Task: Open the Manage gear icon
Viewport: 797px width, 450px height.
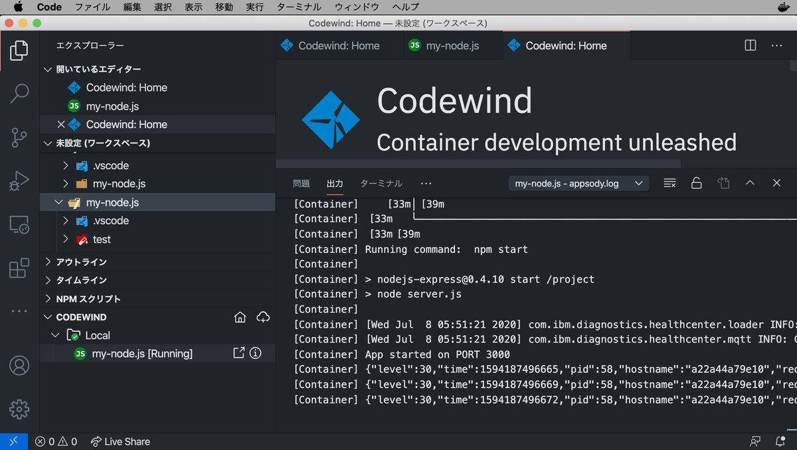Action: [x=19, y=409]
